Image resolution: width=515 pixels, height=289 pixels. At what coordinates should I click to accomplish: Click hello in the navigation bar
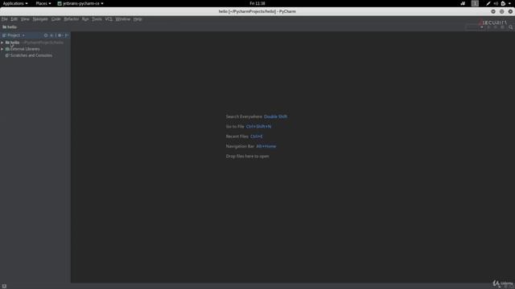click(x=10, y=26)
